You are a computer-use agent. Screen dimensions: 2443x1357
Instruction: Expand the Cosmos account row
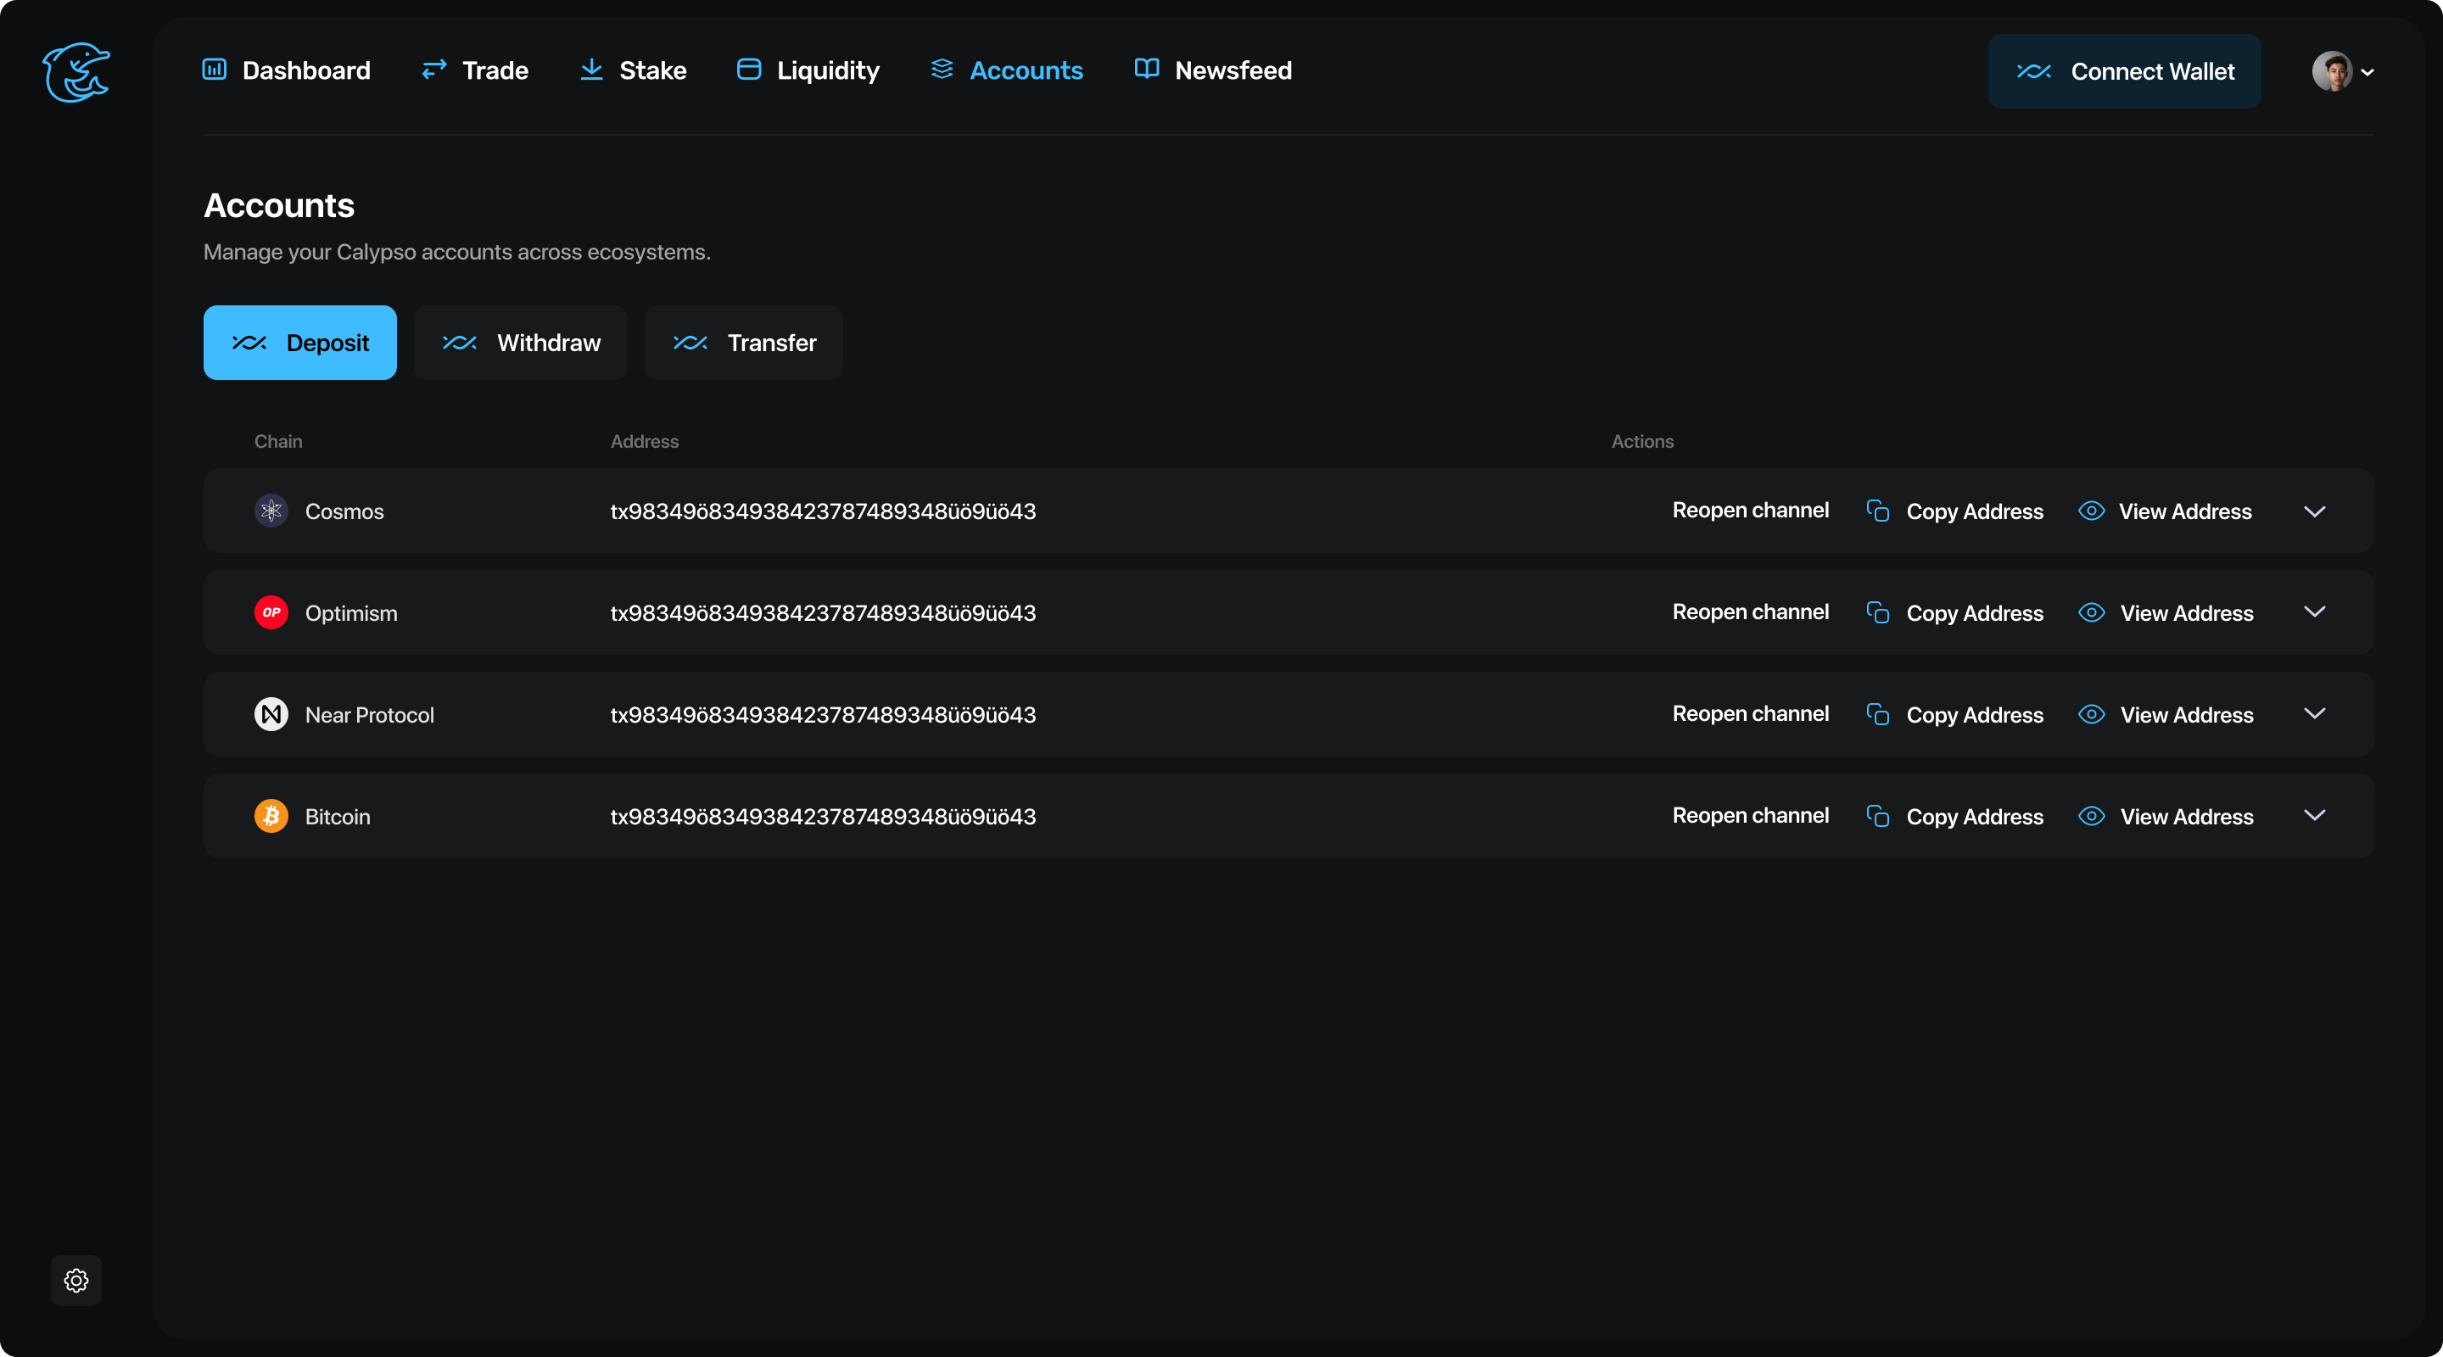pos(2315,511)
